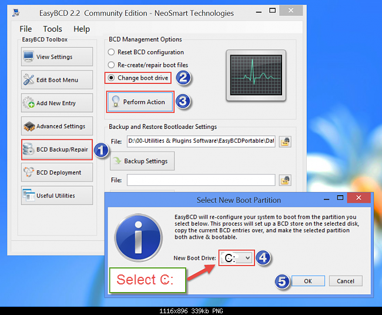Click the 'Select New Boot Partition' title text

coord(239,200)
